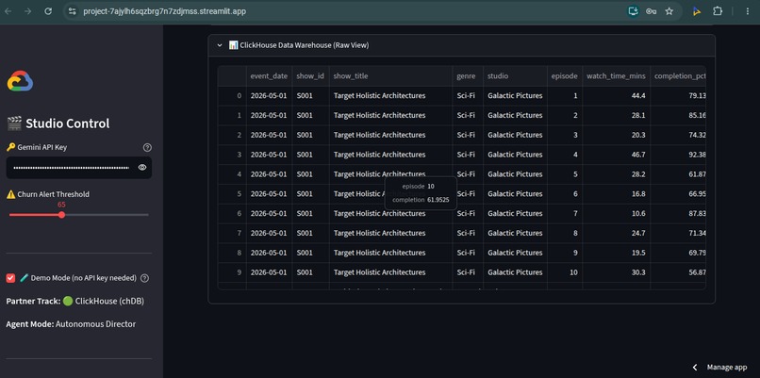Open site information icon in address bar

(73, 11)
